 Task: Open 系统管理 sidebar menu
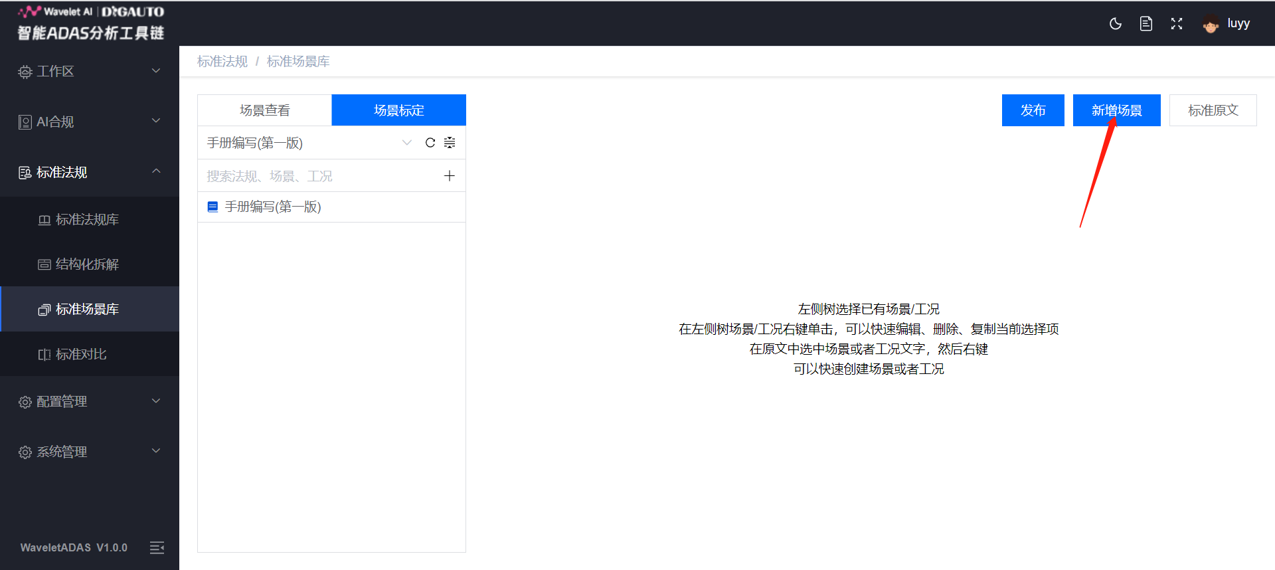pyautogui.click(x=90, y=452)
